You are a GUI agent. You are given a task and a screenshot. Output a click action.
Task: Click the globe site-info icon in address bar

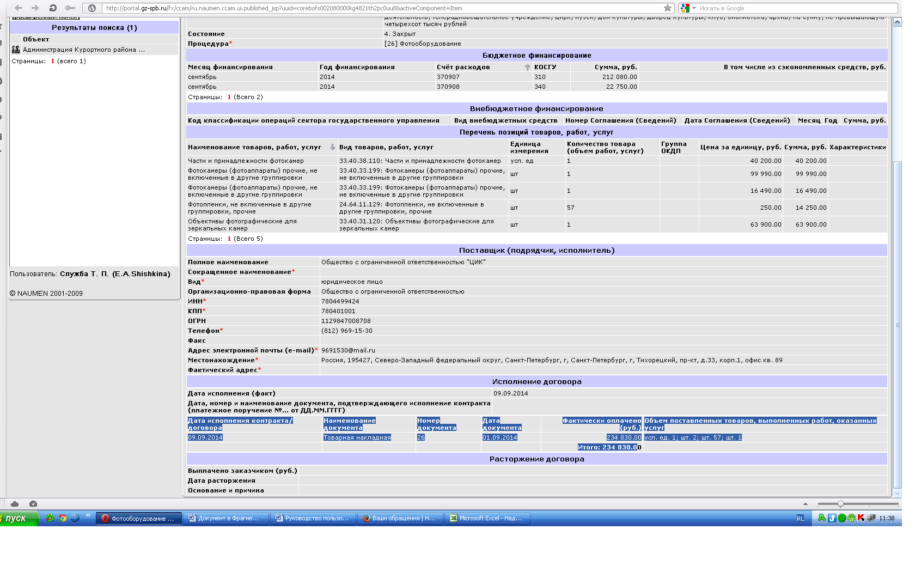pos(92,8)
